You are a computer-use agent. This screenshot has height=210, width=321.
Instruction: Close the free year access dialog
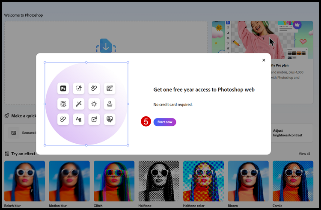(264, 60)
